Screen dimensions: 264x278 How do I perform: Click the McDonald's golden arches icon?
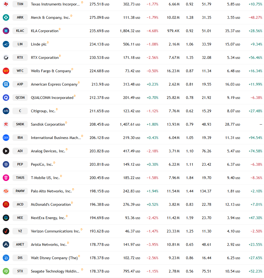(6, 204)
